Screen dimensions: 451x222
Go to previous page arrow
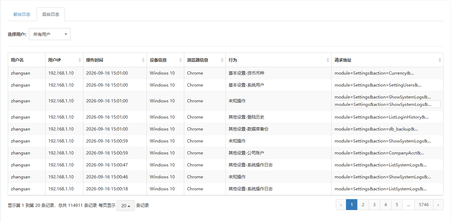click(x=341, y=205)
